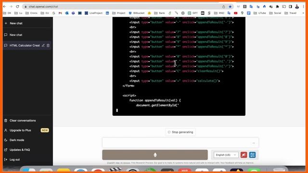Click the Google Translate extension icon

coord(251,7)
